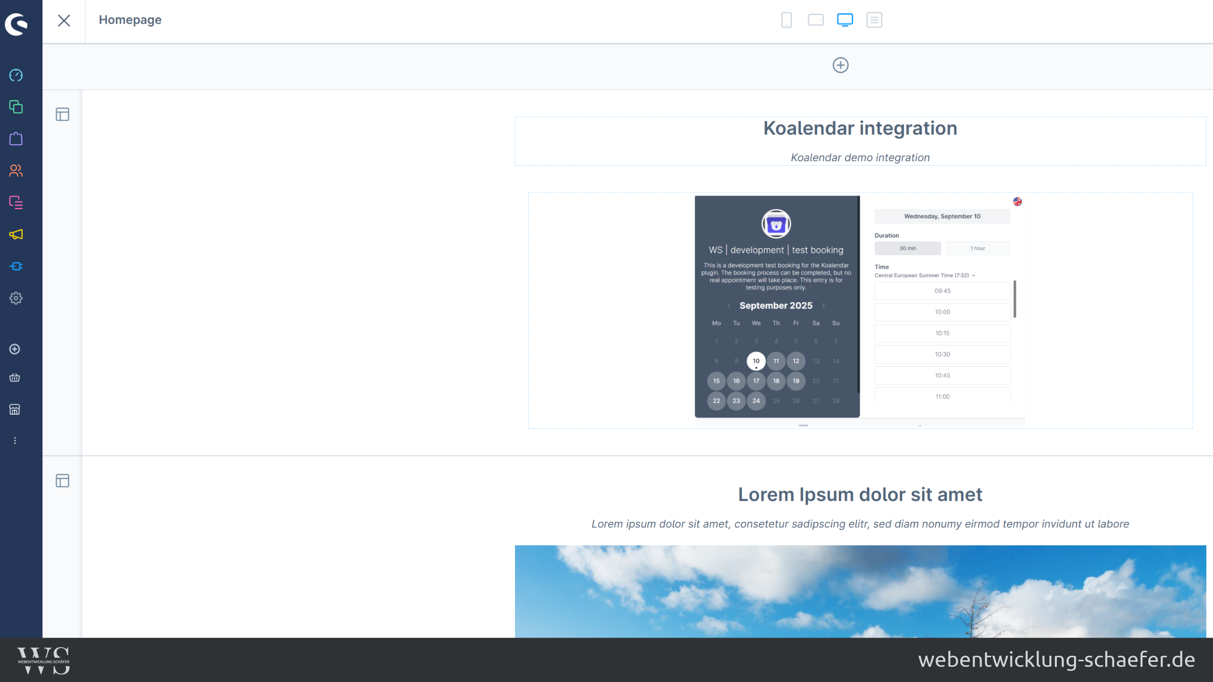Open the Dashboard icon in sidebar
This screenshot has height=682, width=1213.
(16, 75)
